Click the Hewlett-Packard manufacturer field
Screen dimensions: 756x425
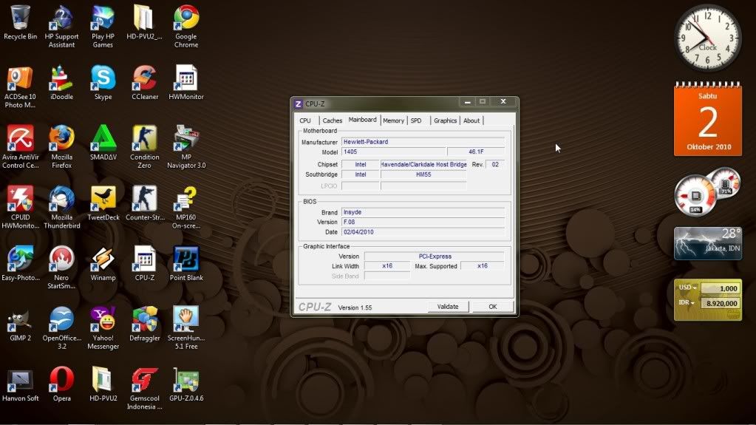coord(423,142)
